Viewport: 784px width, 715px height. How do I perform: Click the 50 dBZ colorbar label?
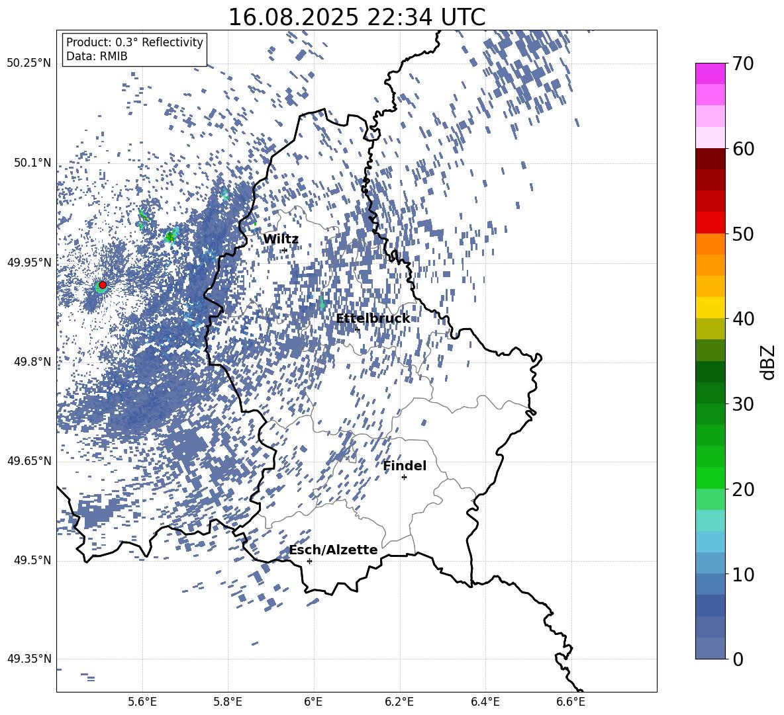(x=743, y=233)
